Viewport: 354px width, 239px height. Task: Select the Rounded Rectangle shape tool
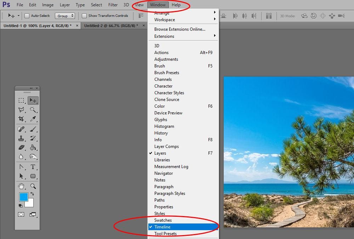33,176
